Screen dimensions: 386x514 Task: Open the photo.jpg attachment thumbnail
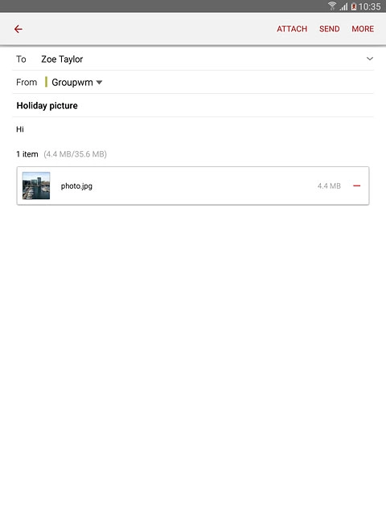click(36, 186)
